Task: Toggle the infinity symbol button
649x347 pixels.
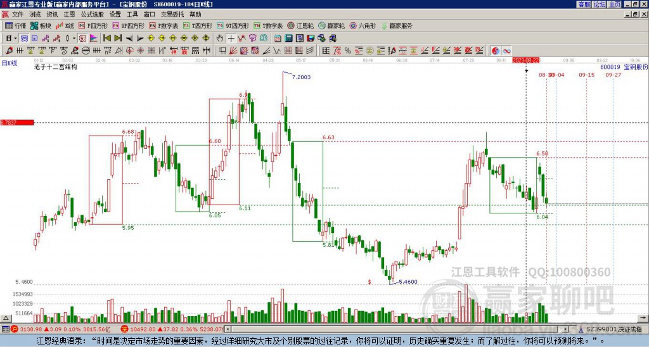Action: click(506, 51)
